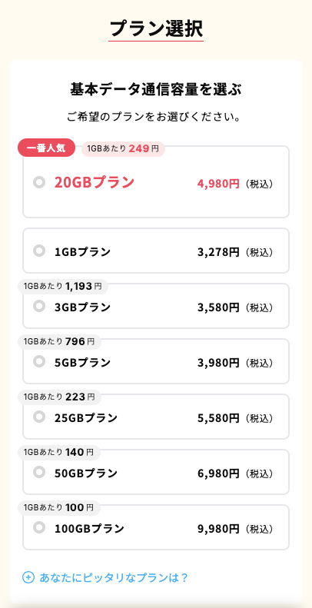Select the 1GBプラン radio button
Screen dimensions: 312x608
pyautogui.click(x=39, y=251)
